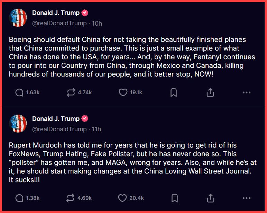The image size is (267, 213).
Task: Bookmark the Boeing China post
Action: coord(174,92)
